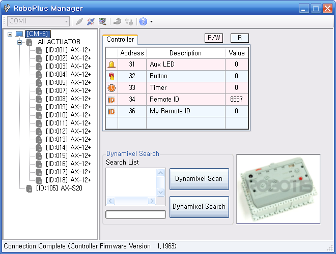This screenshot has height=254, width=336.
Task: Open the Dynamixel management toolbar icon
Action: (102, 21)
